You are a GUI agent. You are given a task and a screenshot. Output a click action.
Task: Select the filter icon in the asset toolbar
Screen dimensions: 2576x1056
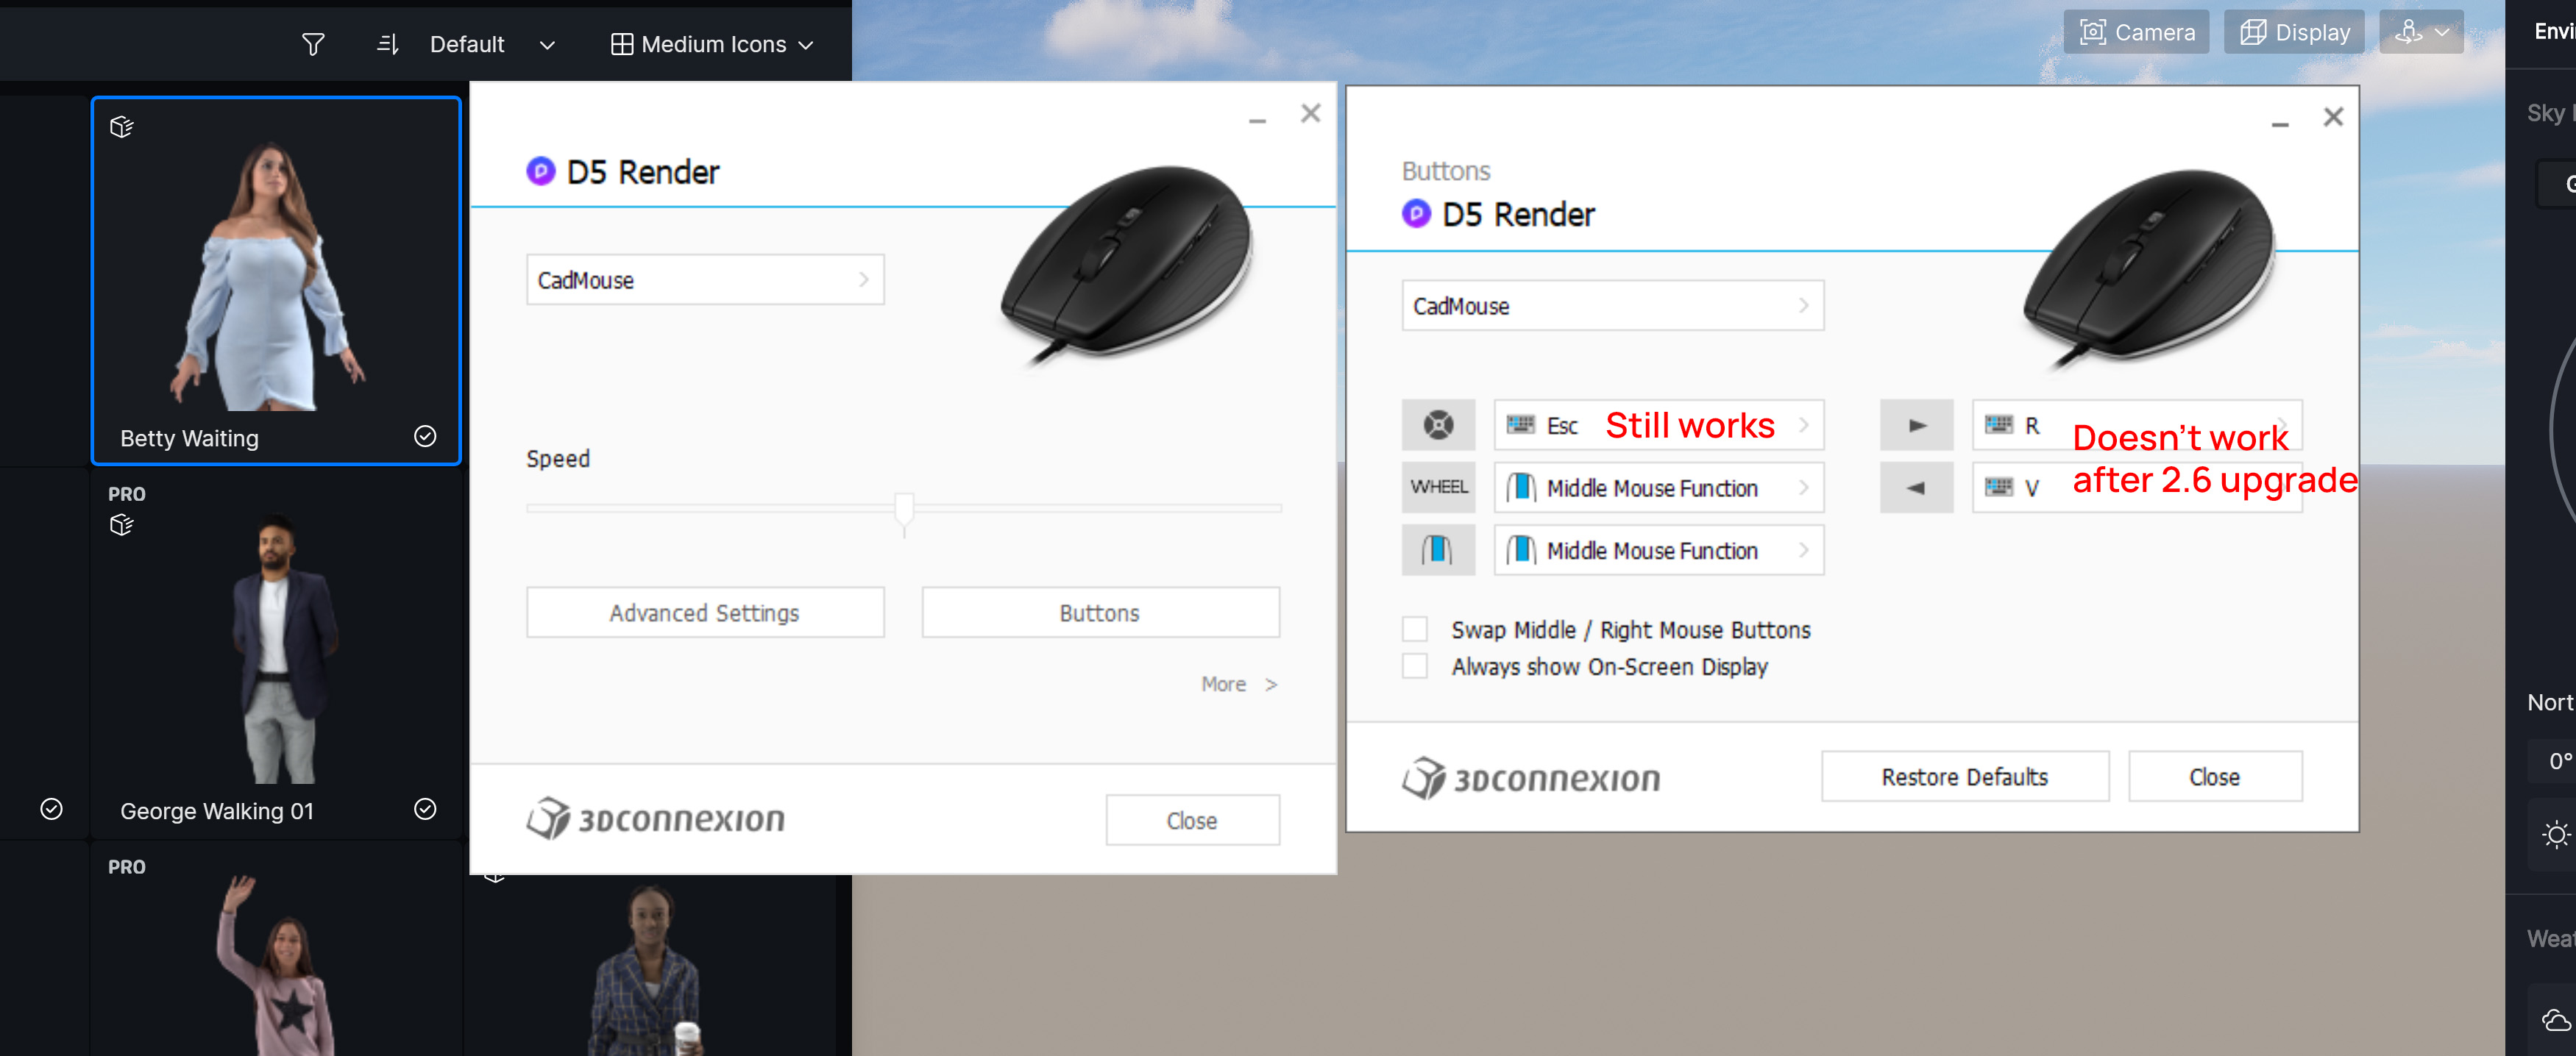tap(313, 43)
